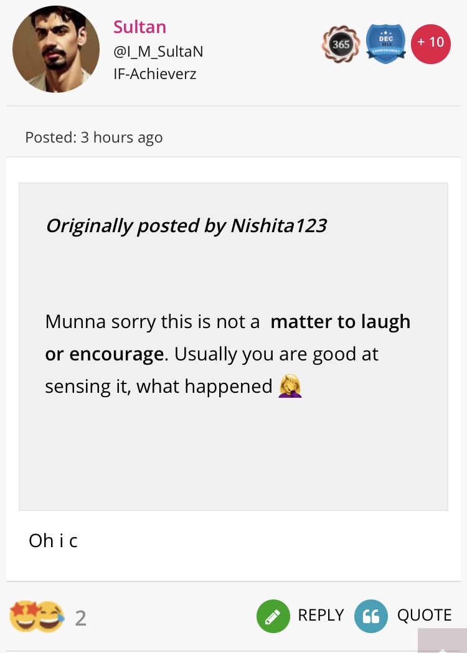Click the laughing tears reaction emoji
The image size is (467, 653).
50,617
